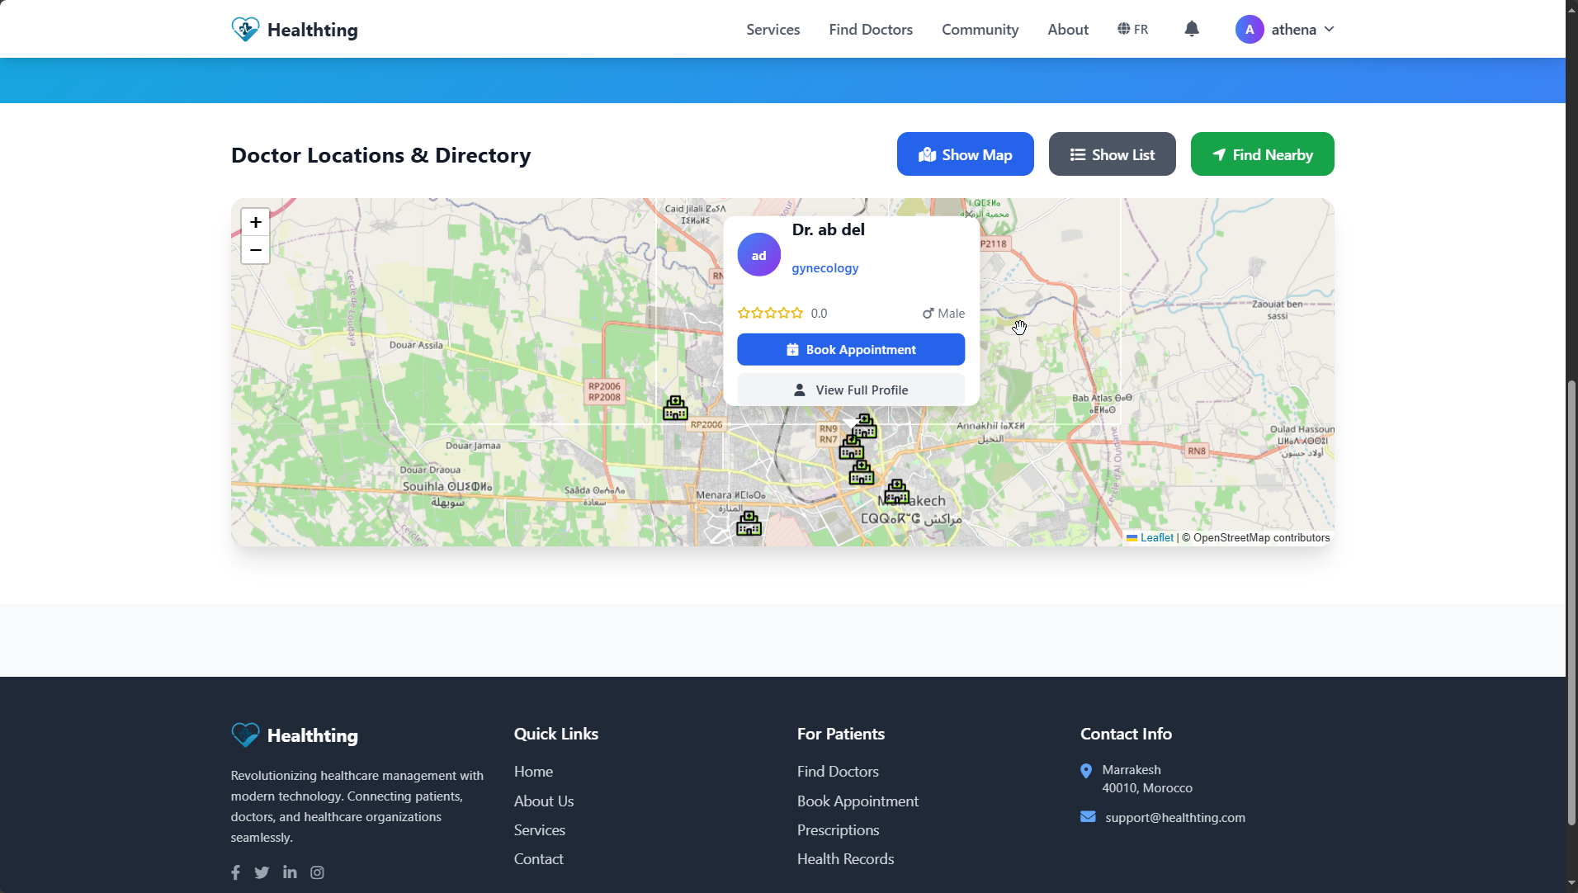Click the Book Appointment button
The height and width of the screenshot is (893, 1578).
851,349
